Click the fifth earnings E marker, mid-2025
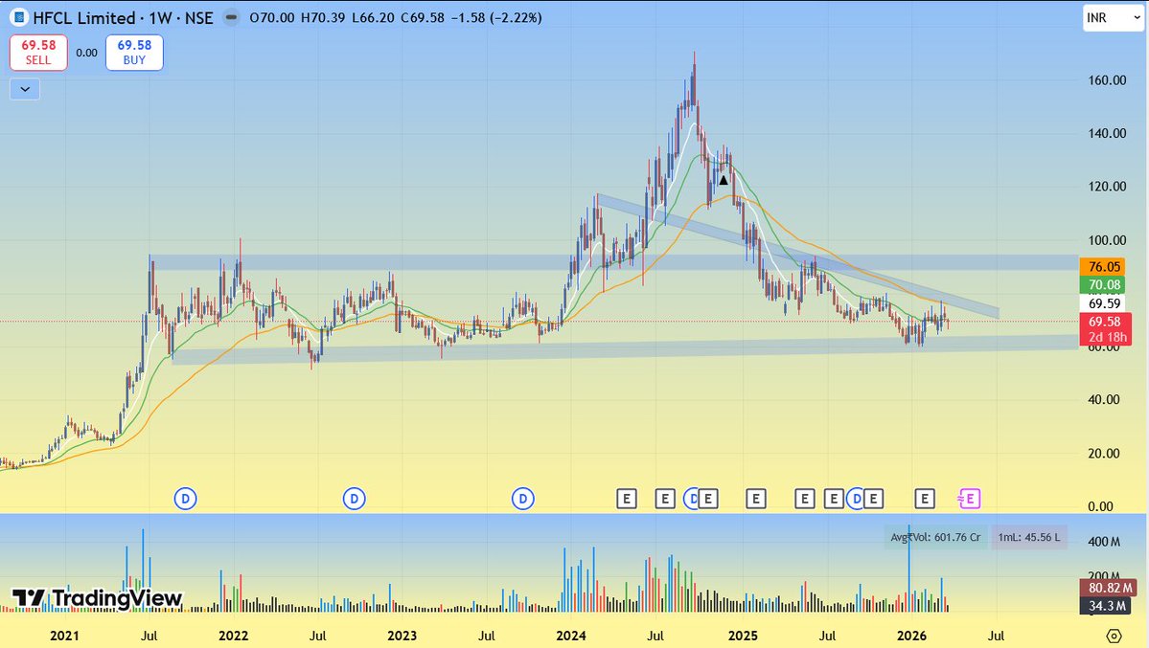This screenshot has width=1149, height=648. (x=805, y=500)
